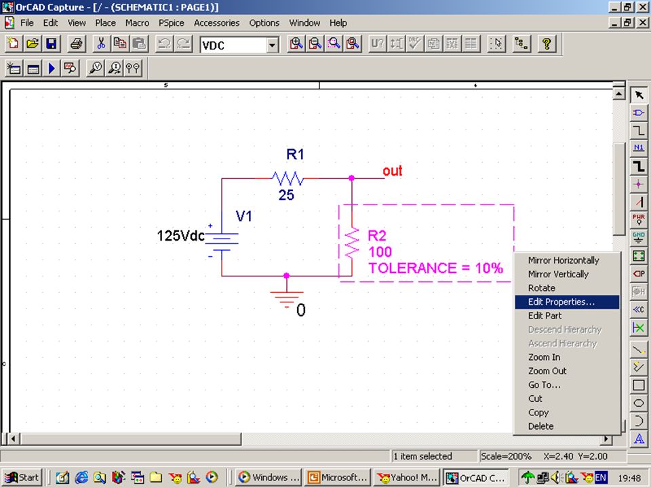Select the Place Bus tool
This screenshot has width=651, height=488.
[x=639, y=166]
